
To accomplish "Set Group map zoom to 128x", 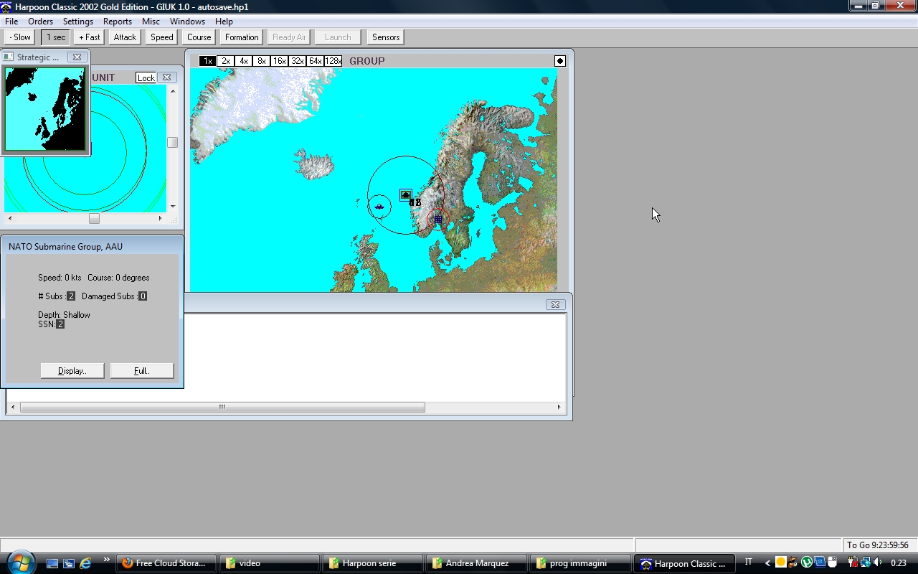I will (x=333, y=61).
